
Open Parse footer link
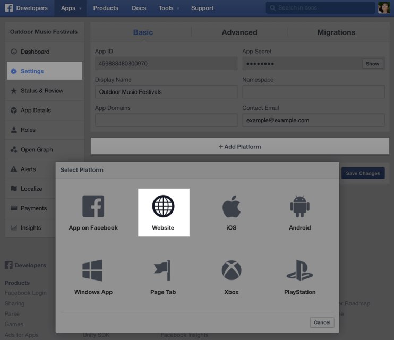(x=12, y=314)
